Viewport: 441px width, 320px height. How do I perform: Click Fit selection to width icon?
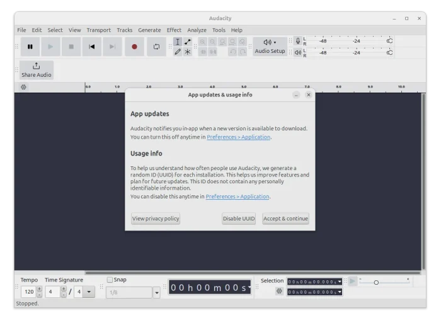coord(222,42)
